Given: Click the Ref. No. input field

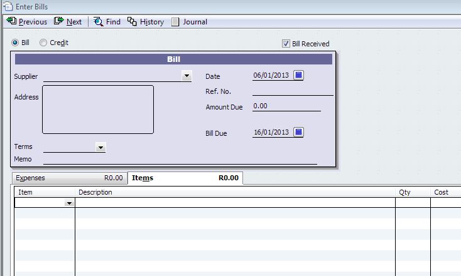Looking at the screenshot, I should point(292,91).
